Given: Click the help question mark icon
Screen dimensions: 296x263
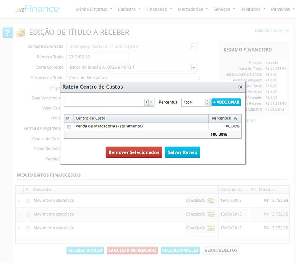Looking at the screenshot, I should click(7, 33).
